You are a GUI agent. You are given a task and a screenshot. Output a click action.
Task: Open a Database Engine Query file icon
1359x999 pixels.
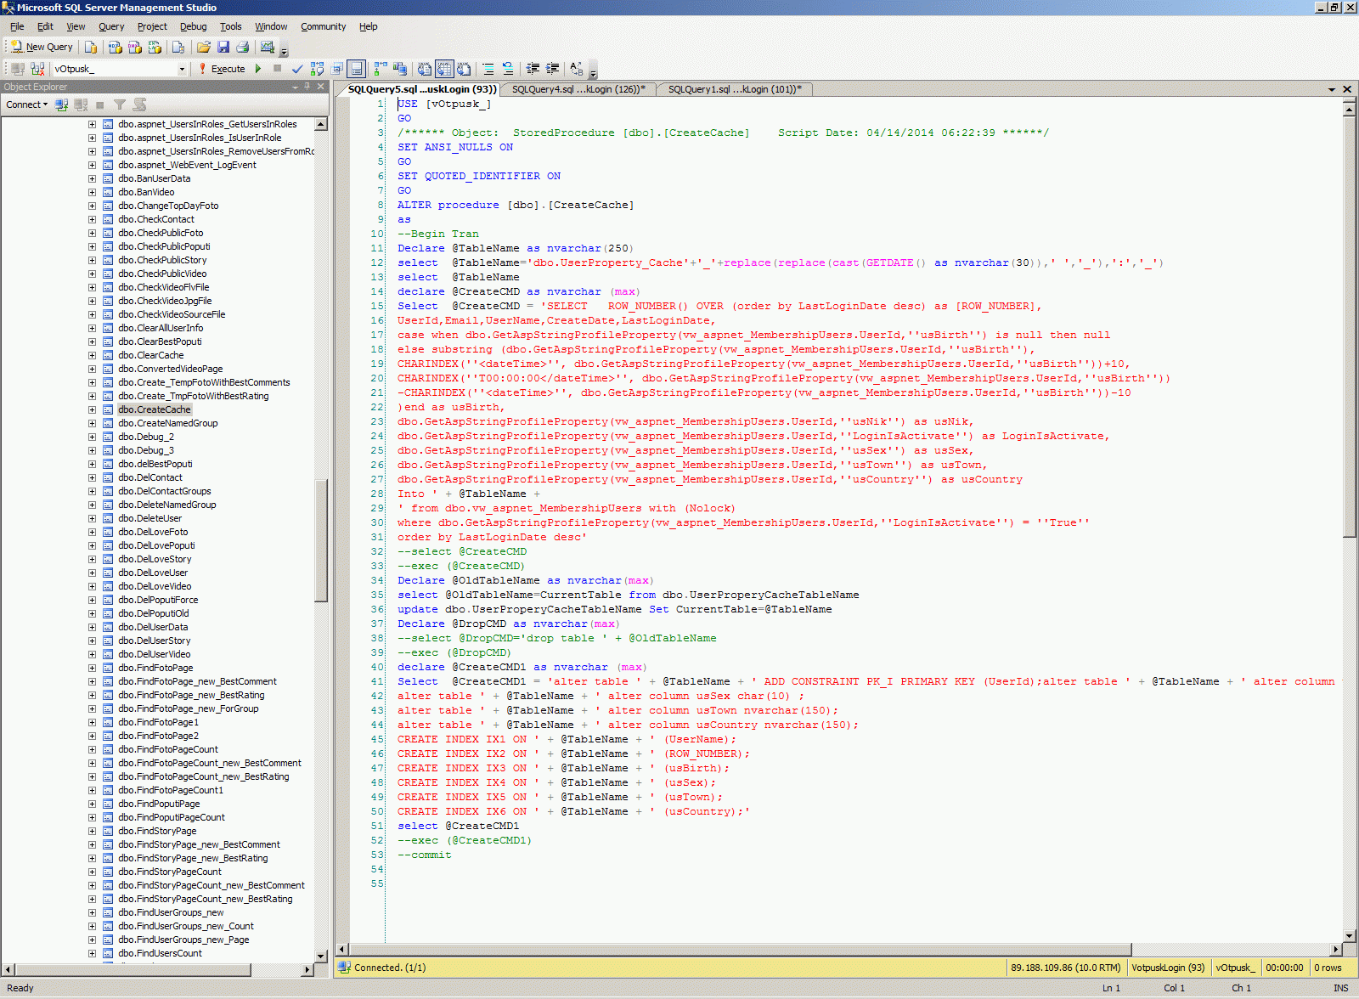point(91,47)
